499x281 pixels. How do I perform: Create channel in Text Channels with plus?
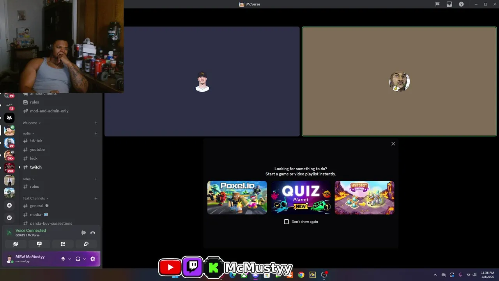point(96,198)
